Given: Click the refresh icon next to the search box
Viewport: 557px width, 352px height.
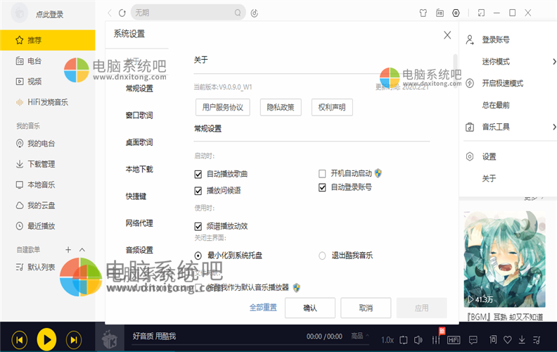Looking at the screenshot, I should click(122, 13).
